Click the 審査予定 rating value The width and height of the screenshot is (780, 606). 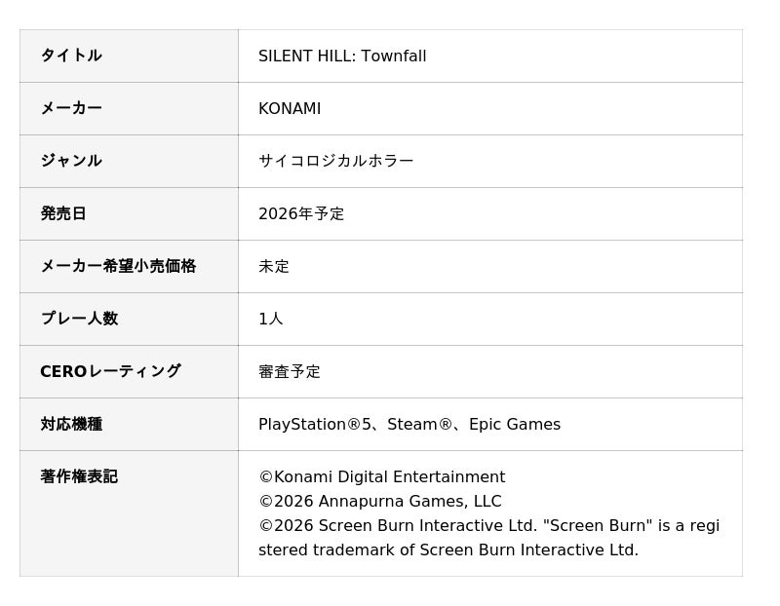pos(290,372)
